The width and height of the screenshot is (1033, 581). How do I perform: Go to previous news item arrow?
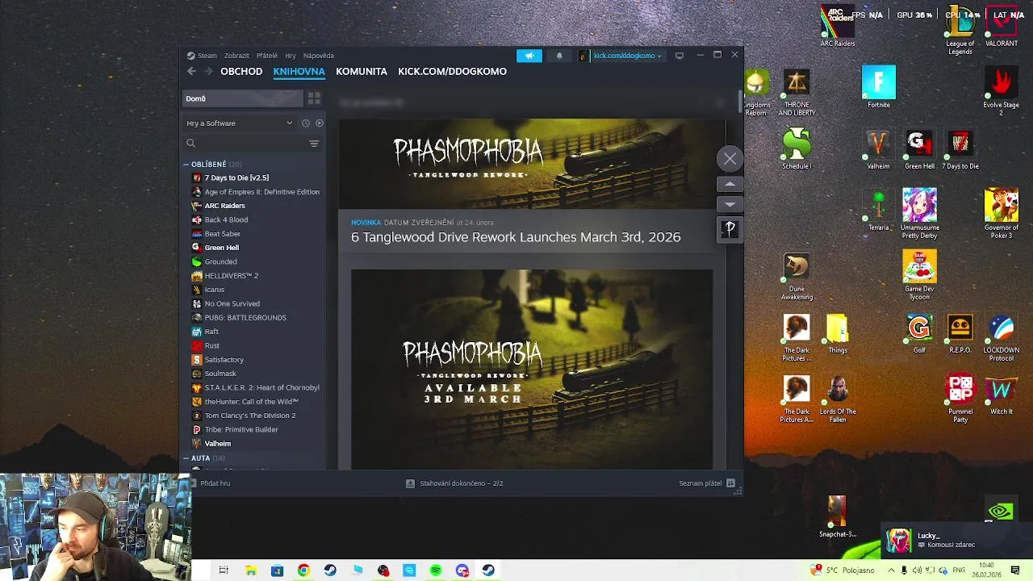tap(730, 185)
